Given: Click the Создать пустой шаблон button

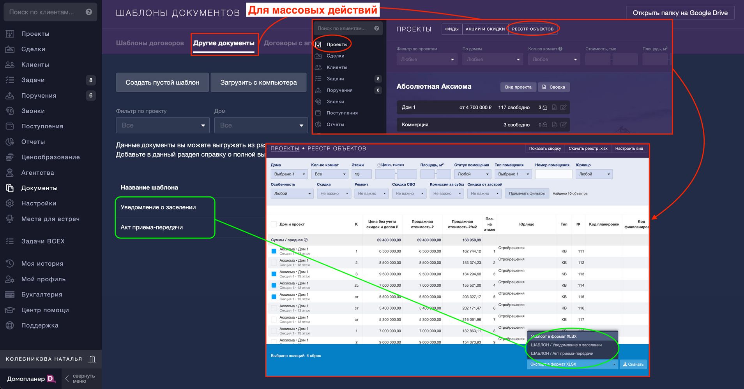Looking at the screenshot, I should [x=163, y=82].
